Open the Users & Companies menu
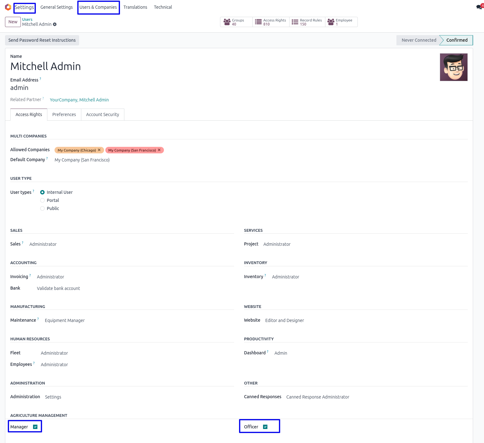This screenshot has width=484, height=443. click(98, 7)
